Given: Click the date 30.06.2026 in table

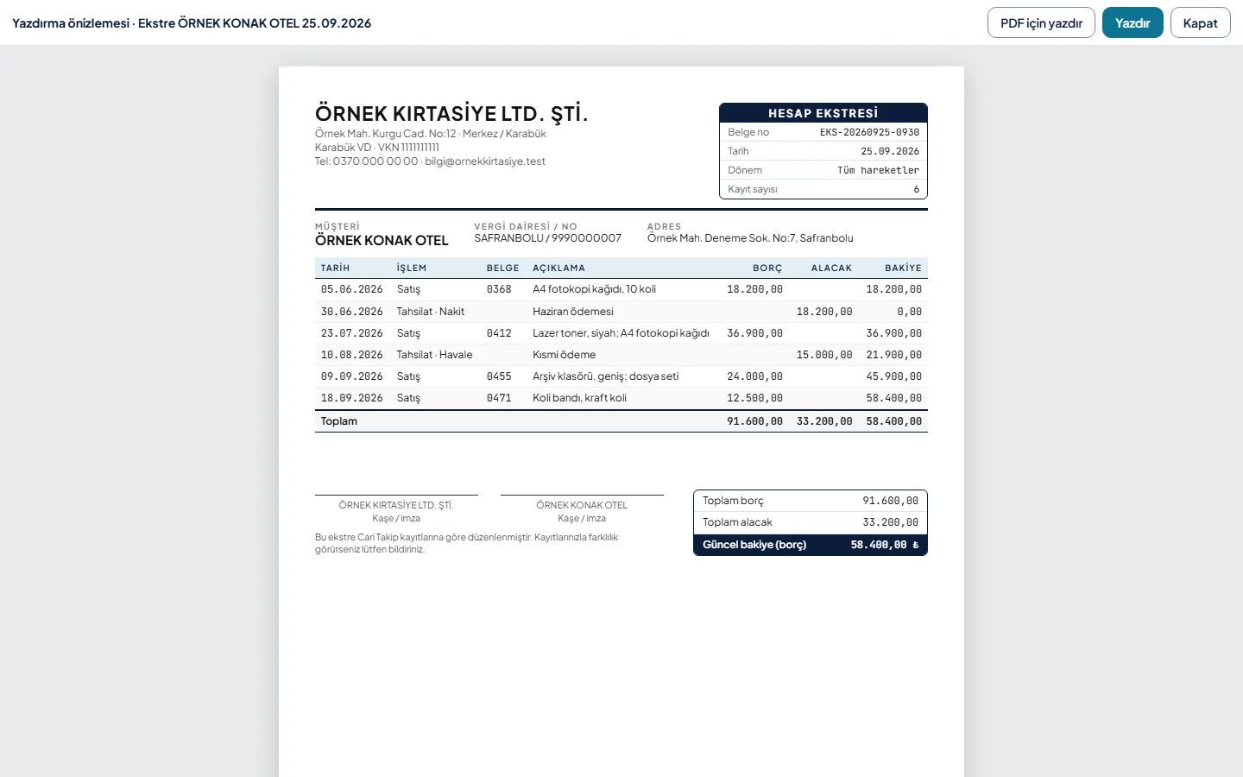Looking at the screenshot, I should coord(351,312).
